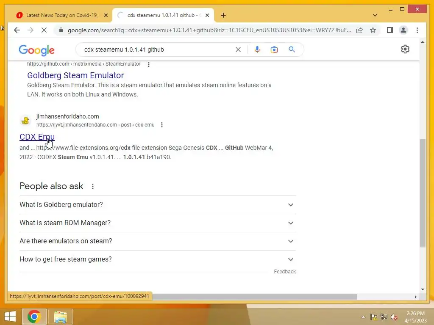Image resolution: width=434 pixels, height=325 pixels.
Task: Expand 'How to get free steam games?'
Action: coord(158,259)
